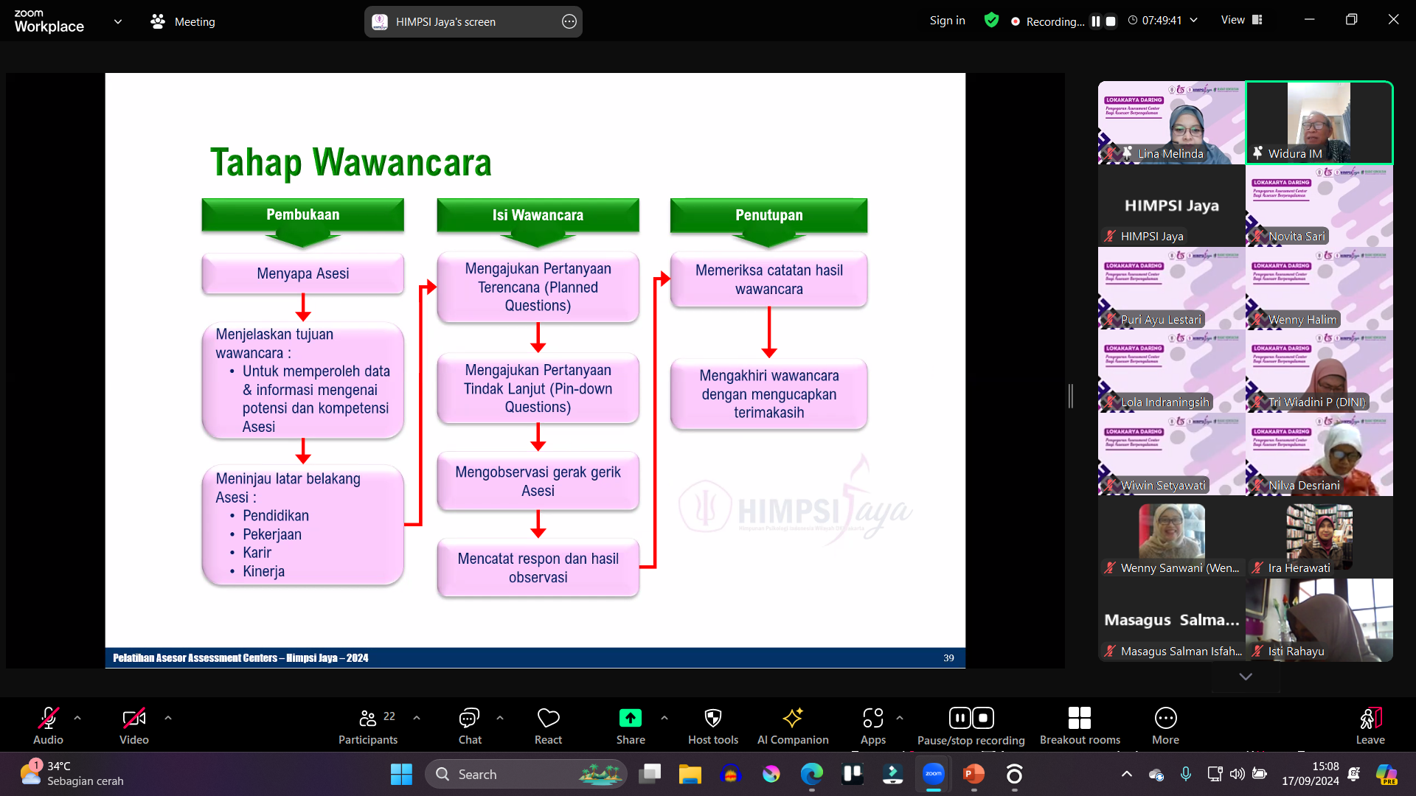
Task: Turn on the Video camera
Action: click(x=133, y=719)
